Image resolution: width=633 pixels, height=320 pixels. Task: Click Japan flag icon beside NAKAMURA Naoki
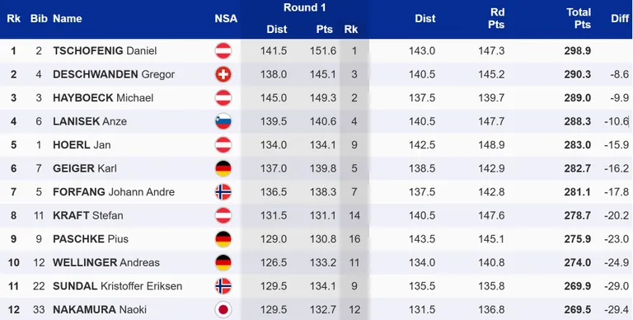tap(223, 309)
